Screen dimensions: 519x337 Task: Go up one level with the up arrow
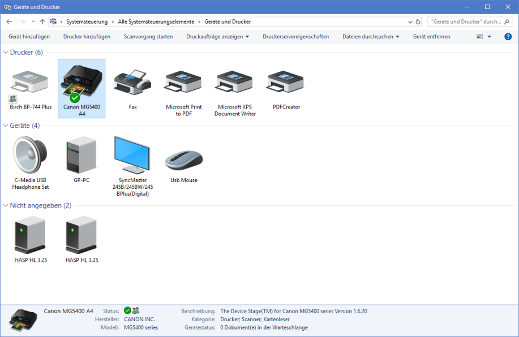click(42, 22)
